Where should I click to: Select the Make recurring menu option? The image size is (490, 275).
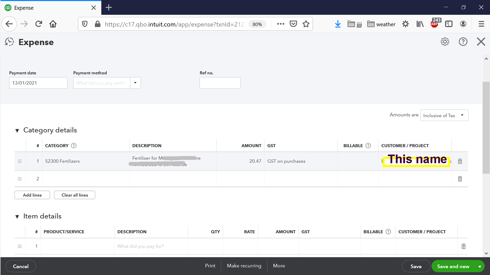click(244, 266)
